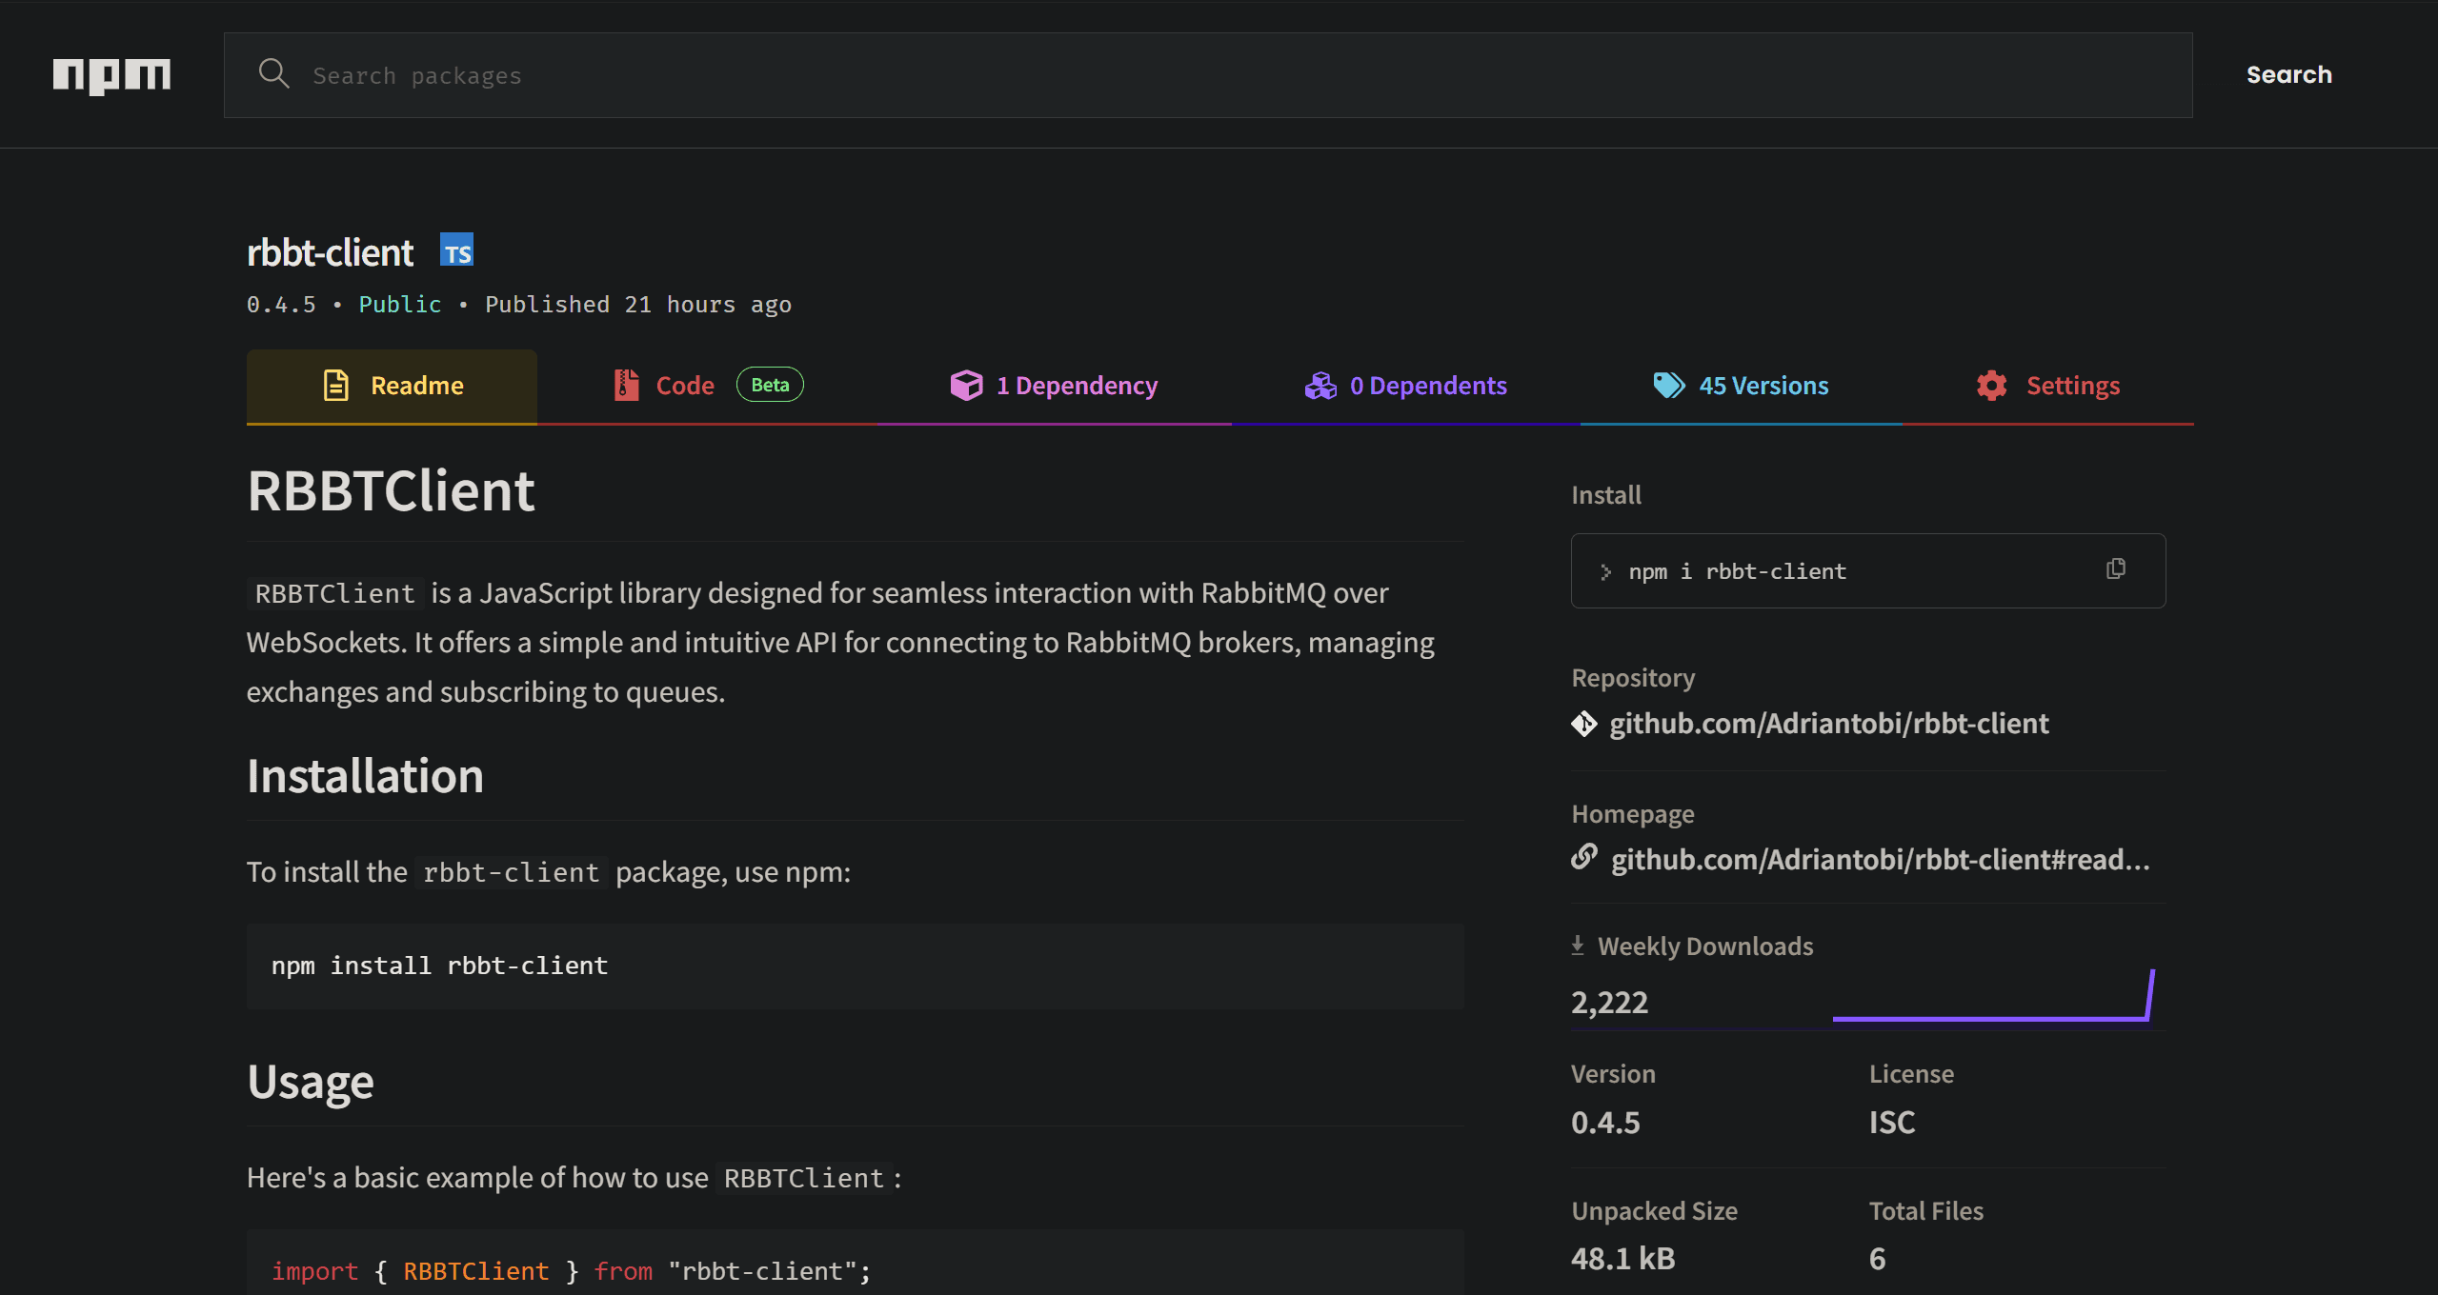Image resolution: width=2438 pixels, height=1295 pixels.
Task: Click the download arrow icon beside Weekly Downloads
Action: coord(1577,945)
